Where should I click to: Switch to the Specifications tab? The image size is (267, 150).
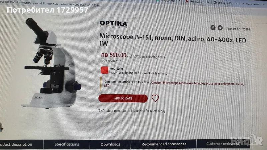(x=67, y=144)
